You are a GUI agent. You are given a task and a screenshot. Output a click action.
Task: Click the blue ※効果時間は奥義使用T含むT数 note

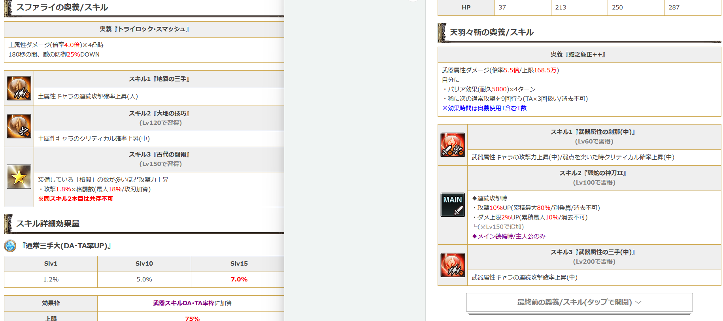484,108
